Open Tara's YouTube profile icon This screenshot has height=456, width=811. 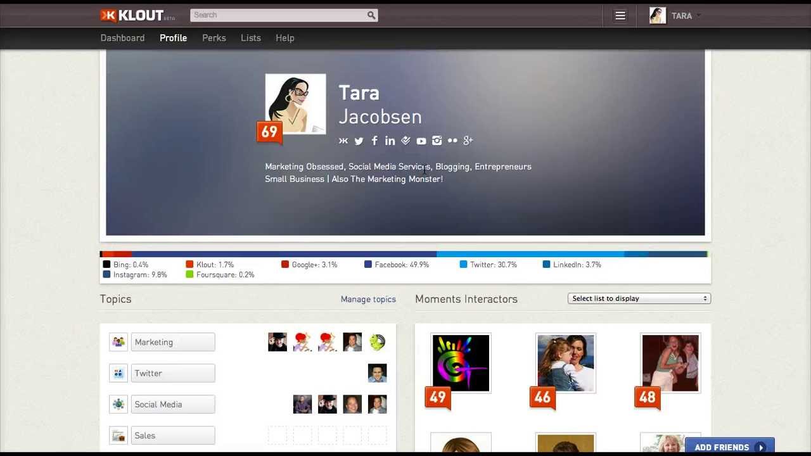pos(421,141)
